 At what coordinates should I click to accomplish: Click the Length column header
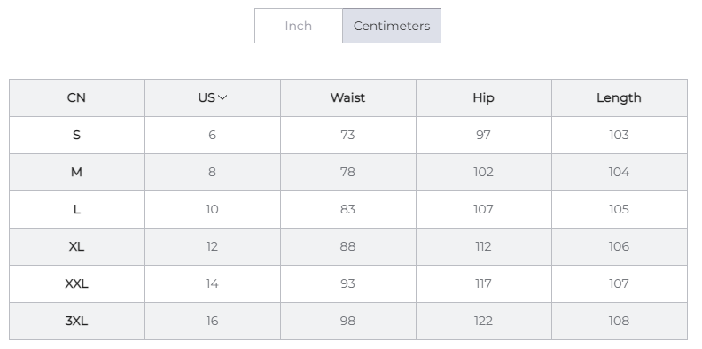[x=620, y=97]
